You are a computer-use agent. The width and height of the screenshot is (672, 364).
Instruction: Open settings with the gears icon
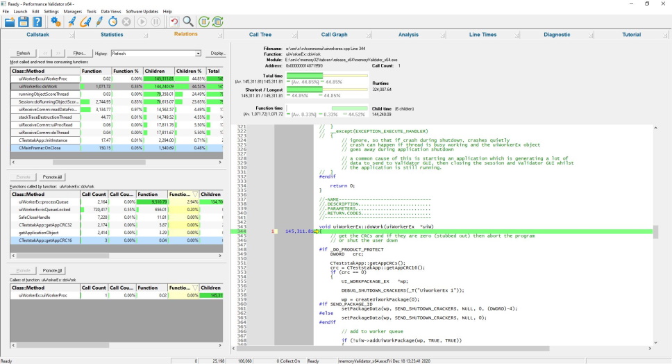coord(56,22)
